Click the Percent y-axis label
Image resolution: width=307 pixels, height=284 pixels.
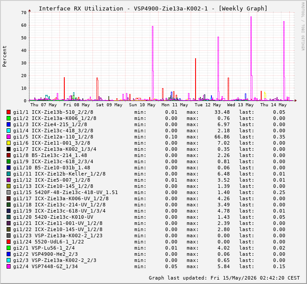point(4,56)
